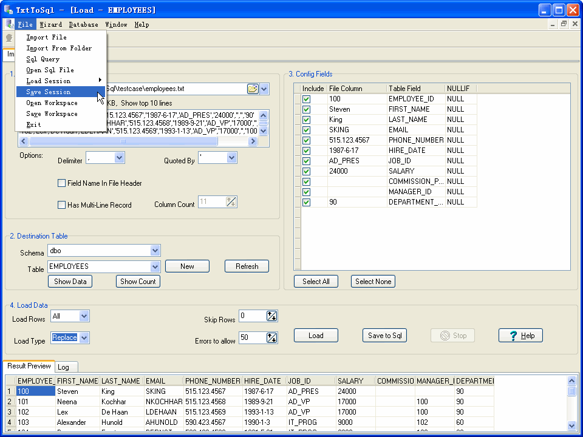Viewport: 583px width, 437px height.
Task: Enable Field Name In File Header
Action: point(62,183)
